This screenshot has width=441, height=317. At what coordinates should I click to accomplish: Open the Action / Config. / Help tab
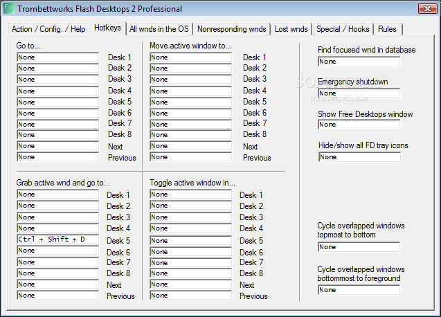pos(48,29)
